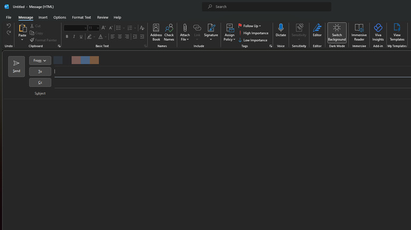Click into the Subject field

(211, 93)
